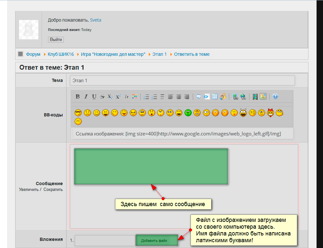Center-align the message text
The image size is (323, 248).
(179, 97)
